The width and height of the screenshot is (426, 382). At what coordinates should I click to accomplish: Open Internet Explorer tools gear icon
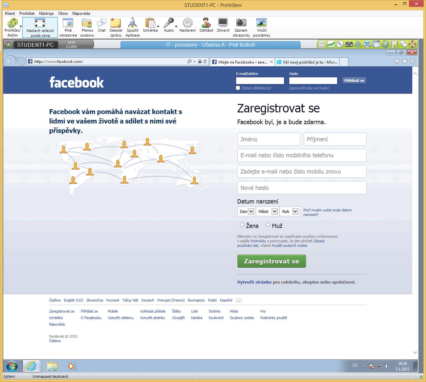(x=413, y=61)
